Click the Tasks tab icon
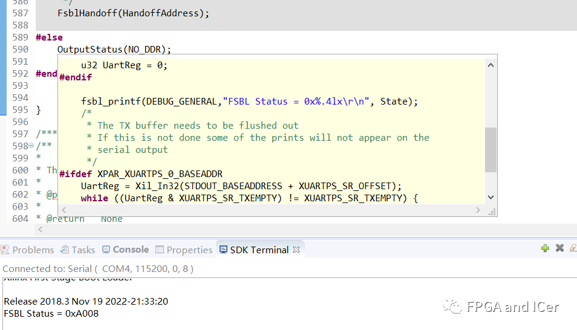The width and height of the screenshot is (577, 330). click(64, 250)
